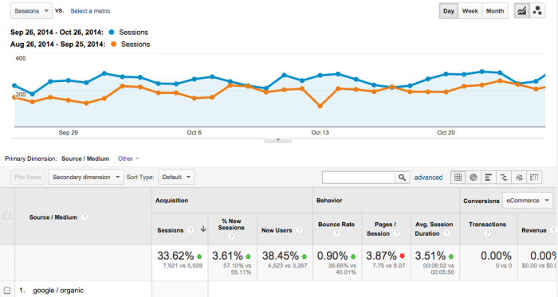The width and height of the screenshot is (558, 297).
Task: Open the advanced filter link
Action: (x=428, y=178)
